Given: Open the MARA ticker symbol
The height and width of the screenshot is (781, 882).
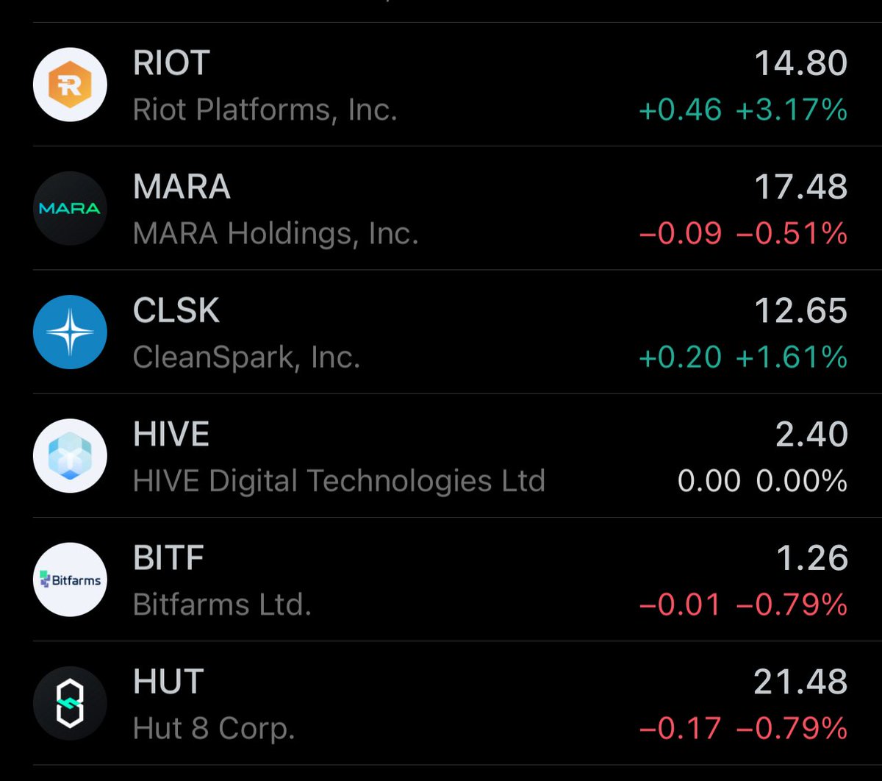Looking at the screenshot, I should (x=182, y=187).
